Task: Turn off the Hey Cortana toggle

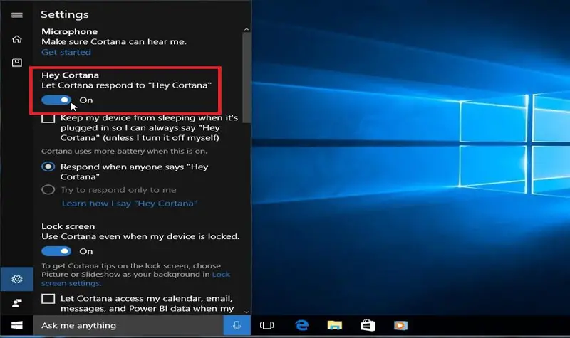Action: [x=56, y=100]
